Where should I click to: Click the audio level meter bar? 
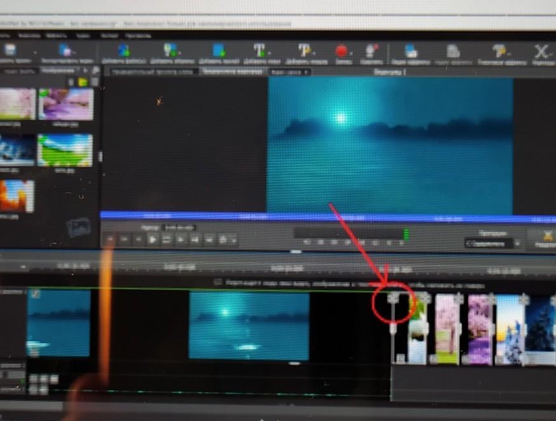(352, 233)
